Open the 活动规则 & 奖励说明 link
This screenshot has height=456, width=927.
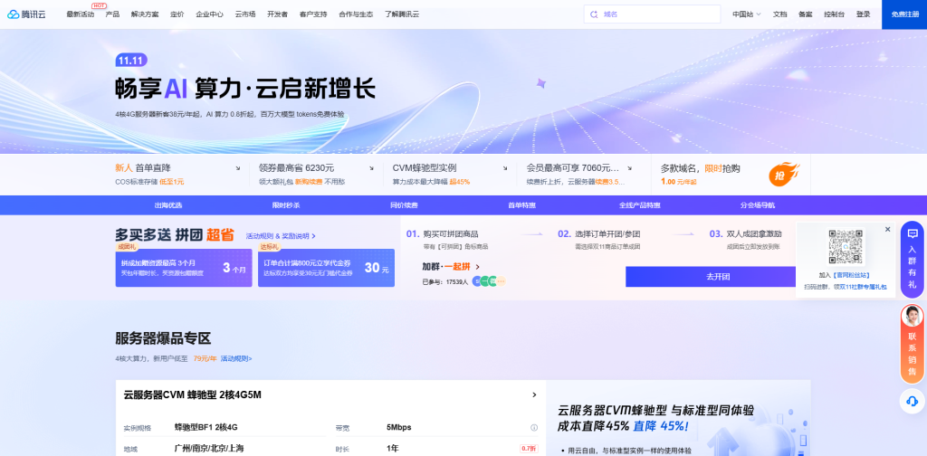coord(280,236)
